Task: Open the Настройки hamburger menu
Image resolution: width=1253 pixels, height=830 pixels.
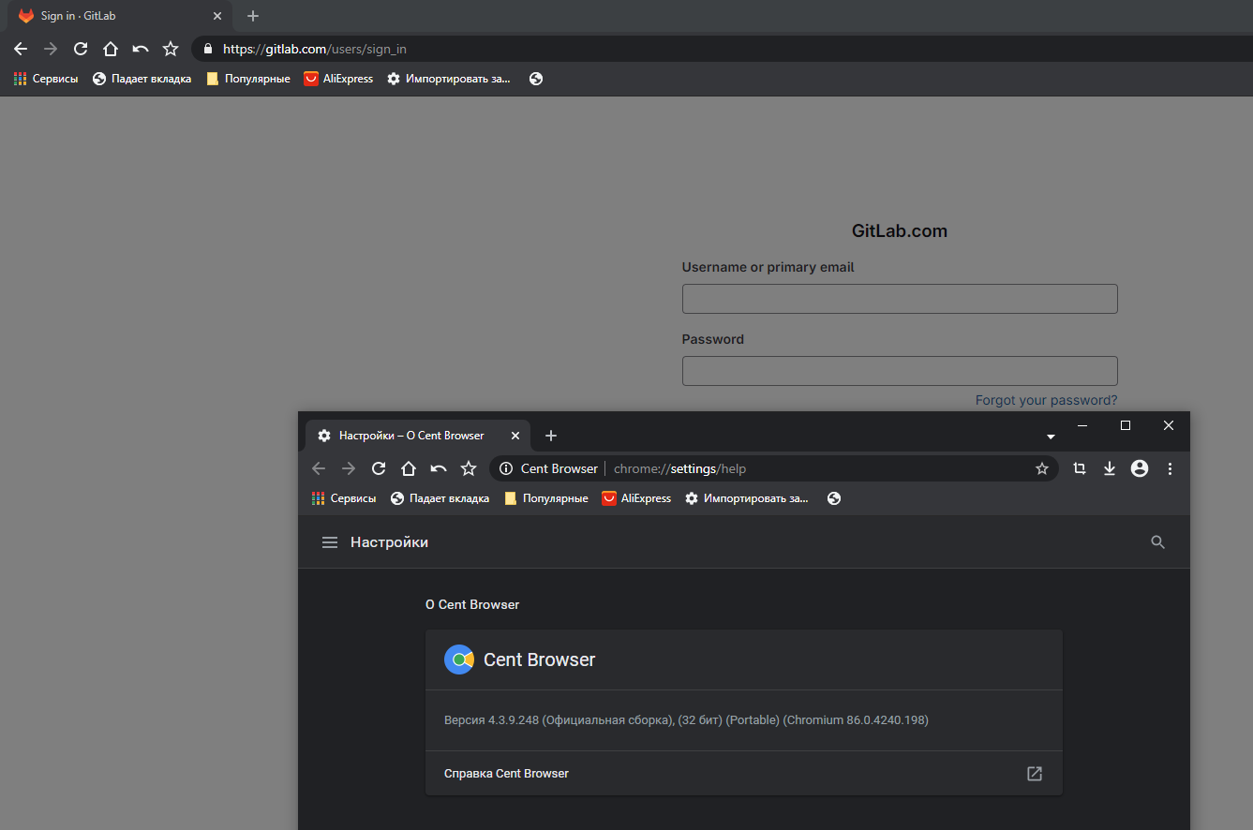Action: [330, 542]
